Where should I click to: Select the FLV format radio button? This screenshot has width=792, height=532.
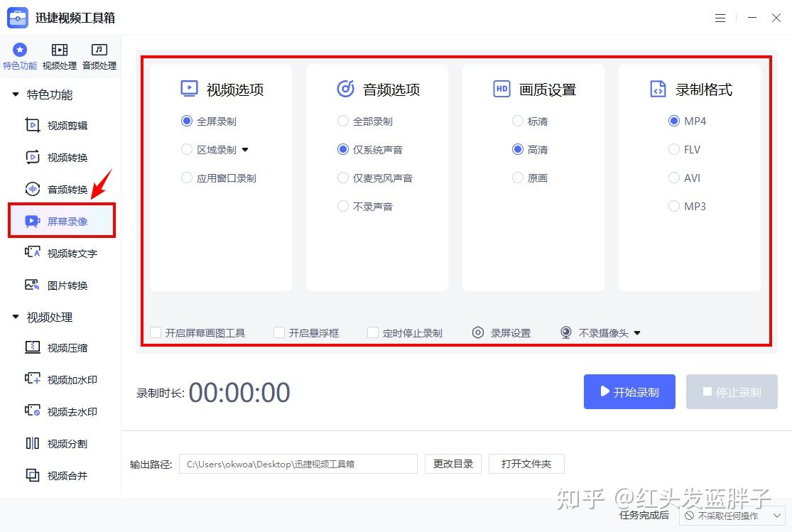[674, 150]
